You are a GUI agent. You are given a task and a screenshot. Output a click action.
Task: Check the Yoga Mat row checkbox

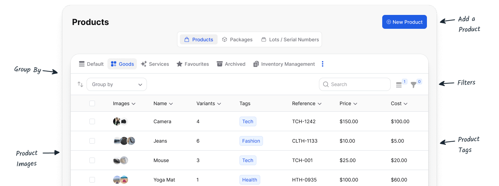[x=92, y=180]
